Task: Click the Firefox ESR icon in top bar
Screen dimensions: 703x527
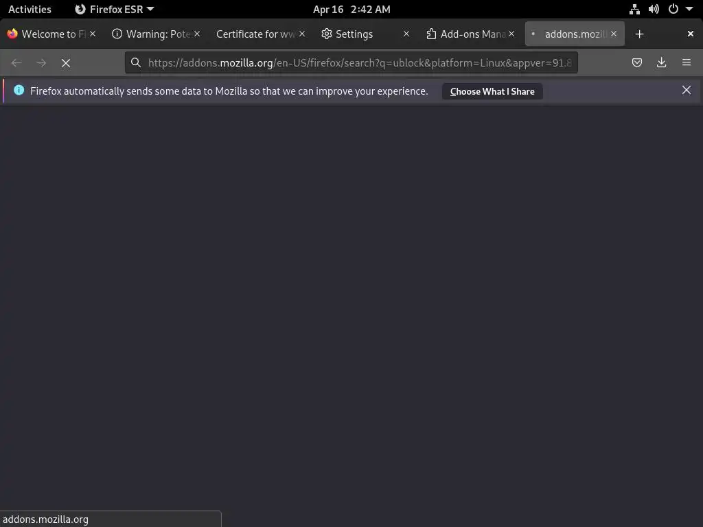Action: pyautogui.click(x=80, y=10)
